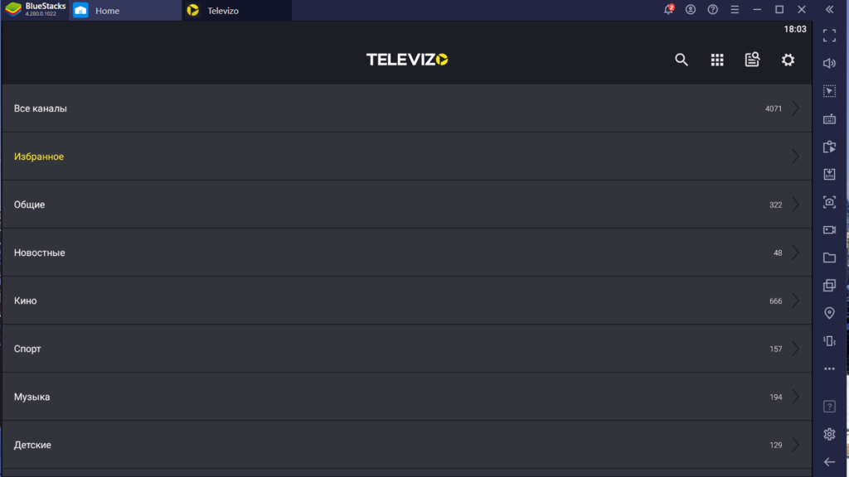The image size is (849, 477).
Task: Switch to grid view icon
Action: click(x=717, y=60)
